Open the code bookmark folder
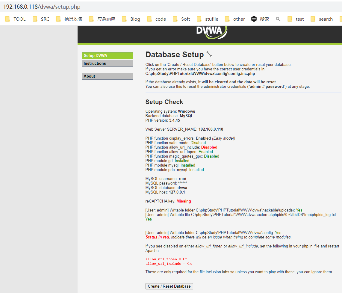The image size is (342, 293). [157, 19]
